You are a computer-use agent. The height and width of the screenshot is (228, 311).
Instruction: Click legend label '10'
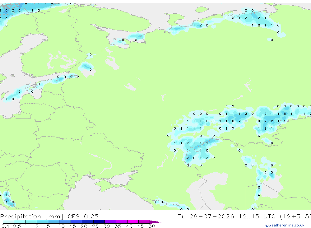[62, 226]
